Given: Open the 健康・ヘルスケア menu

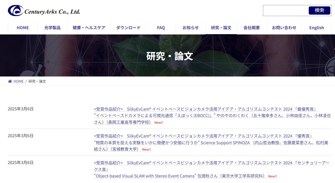Looking at the screenshot, I should tap(89, 27).
